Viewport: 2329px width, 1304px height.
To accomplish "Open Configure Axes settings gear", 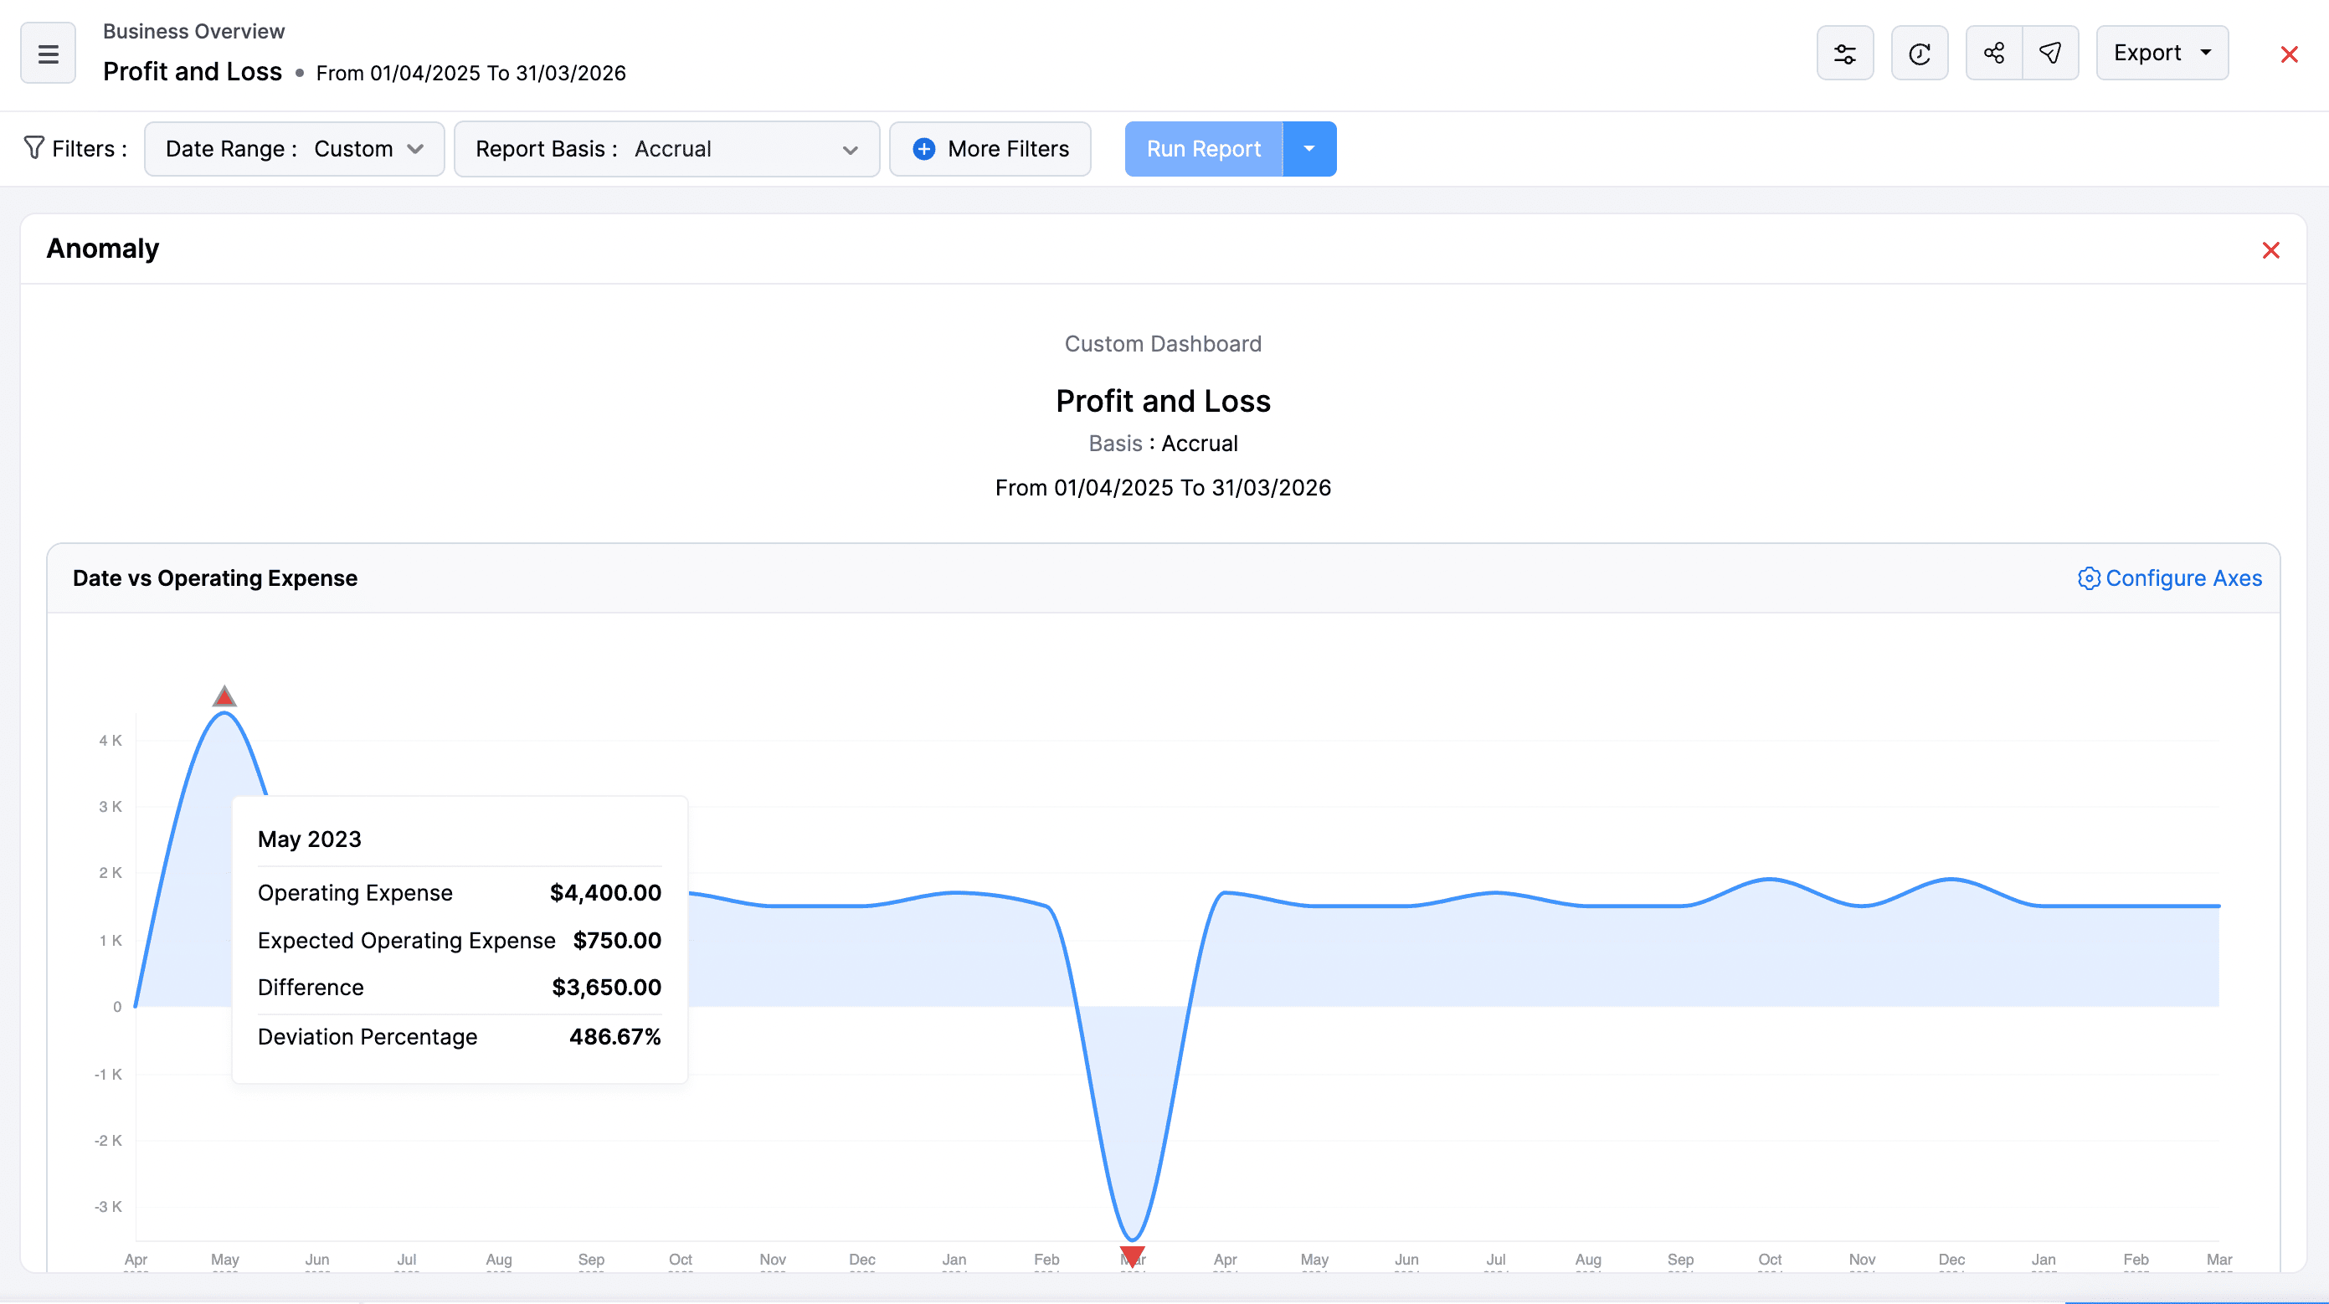I will (x=2089, y=578).
